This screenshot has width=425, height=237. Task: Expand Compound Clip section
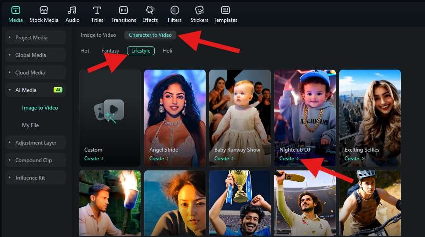tap(36, 160)
